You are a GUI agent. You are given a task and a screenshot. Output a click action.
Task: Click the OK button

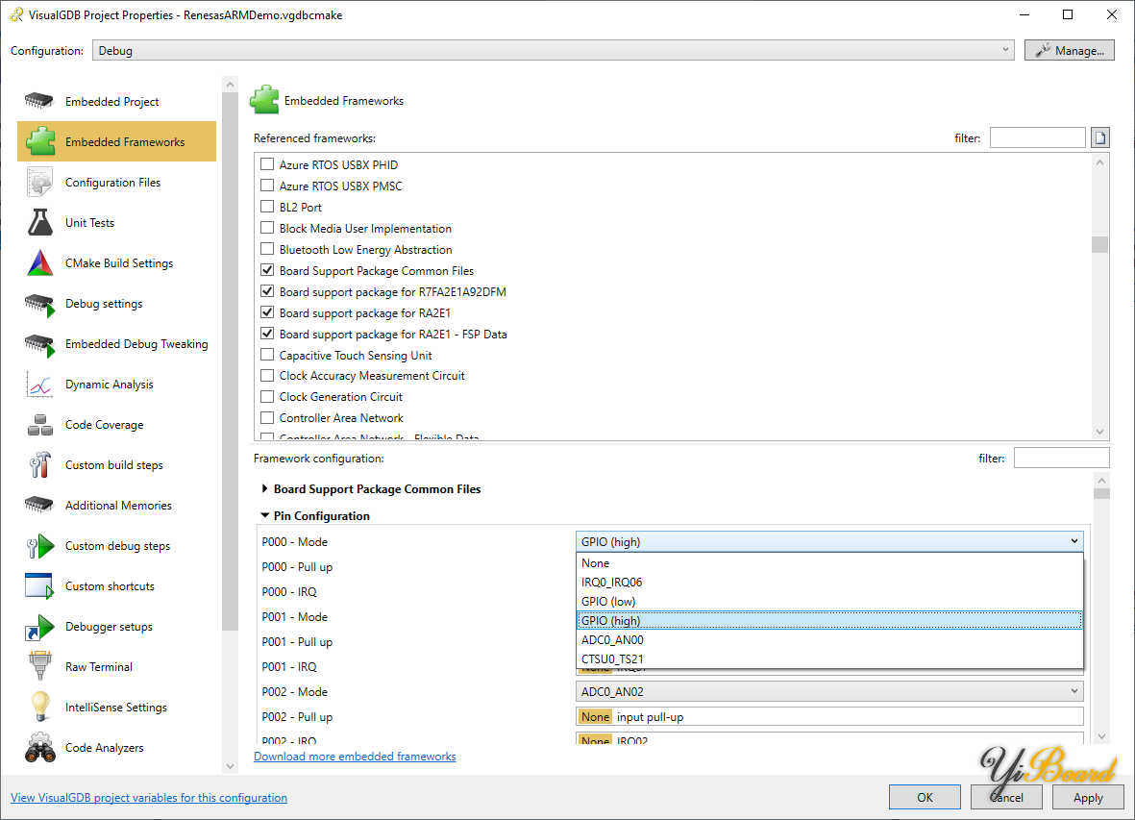pyautogui.click(x=925, y=797)
